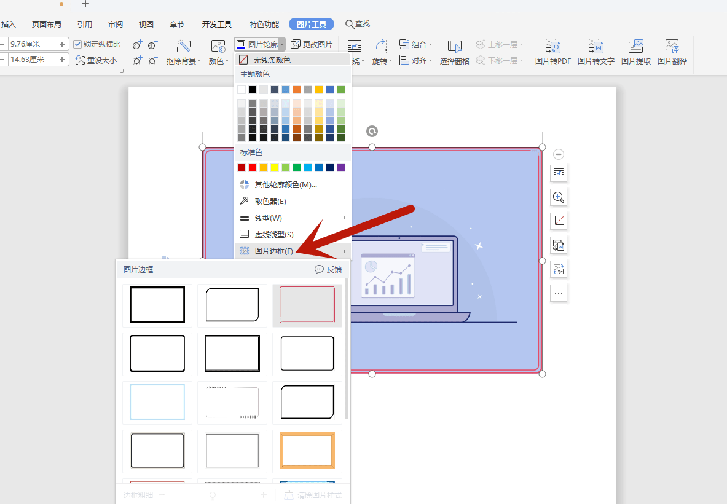The height and width of the screenshot is (504, 727).
Task: Open the 选择窗格 pane
Action: click(454, 52)
